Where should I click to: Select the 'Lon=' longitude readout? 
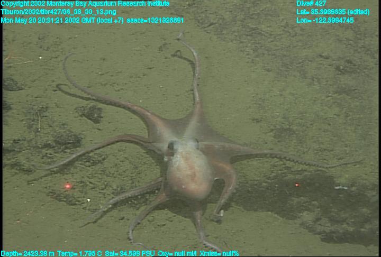pos(325,20)
